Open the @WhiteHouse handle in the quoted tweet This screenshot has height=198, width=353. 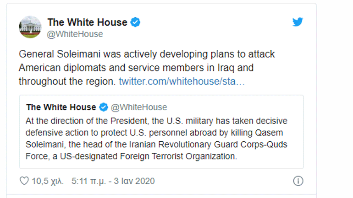coord(139,107)
